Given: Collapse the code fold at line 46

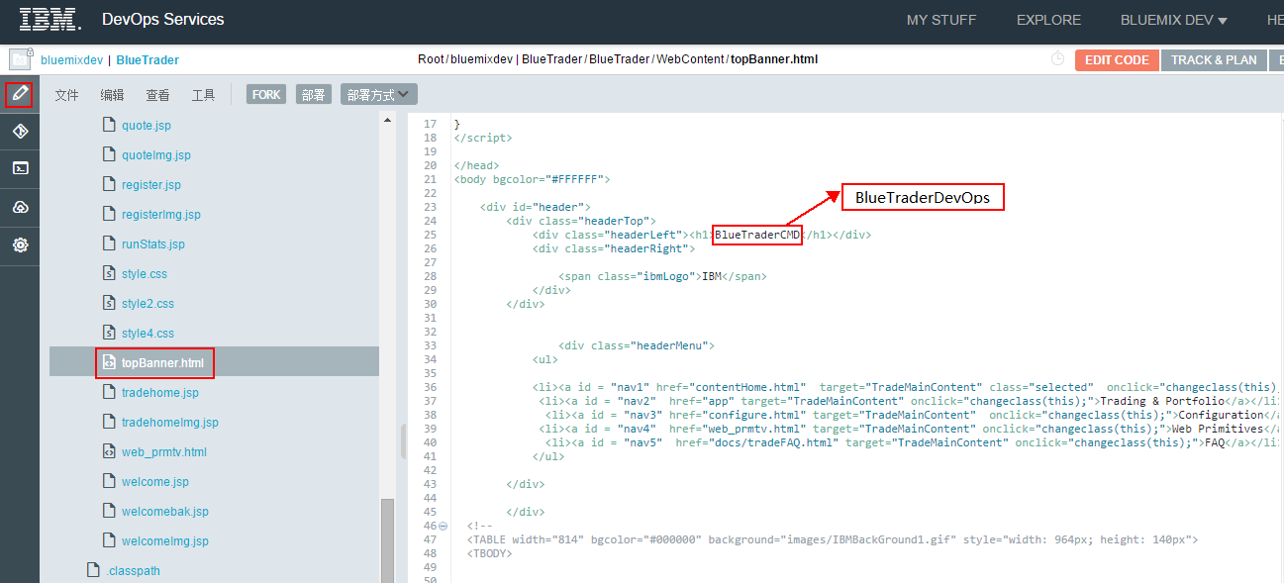Looking at the screenshot, I should pos(443,526).
